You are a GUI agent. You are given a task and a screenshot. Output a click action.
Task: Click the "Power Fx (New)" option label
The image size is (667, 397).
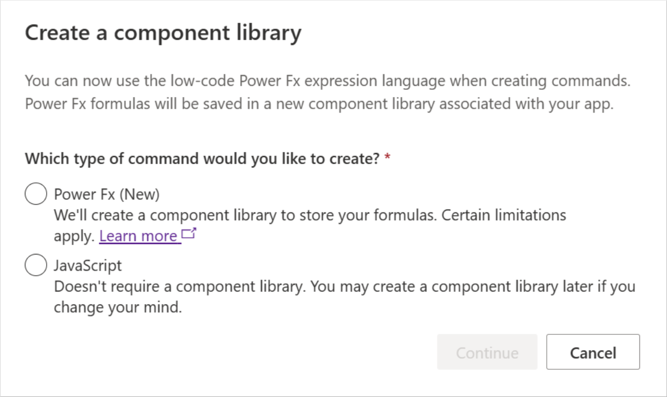pos(106,195)
